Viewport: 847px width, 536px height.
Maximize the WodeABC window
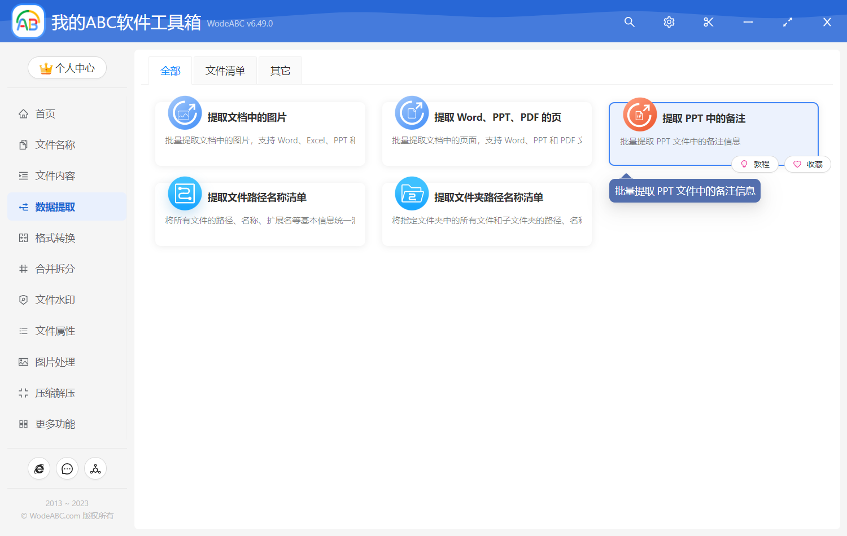pyautogui.click(x=788, y=22)
